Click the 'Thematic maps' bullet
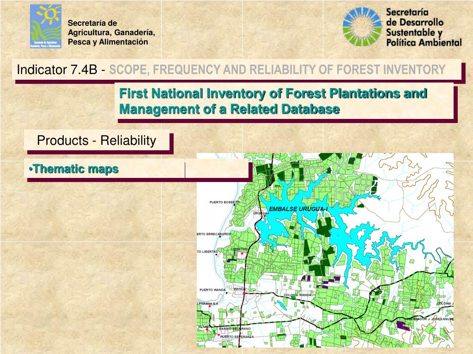This screenshot has width=473, height=354. click(x=74, y=169)
